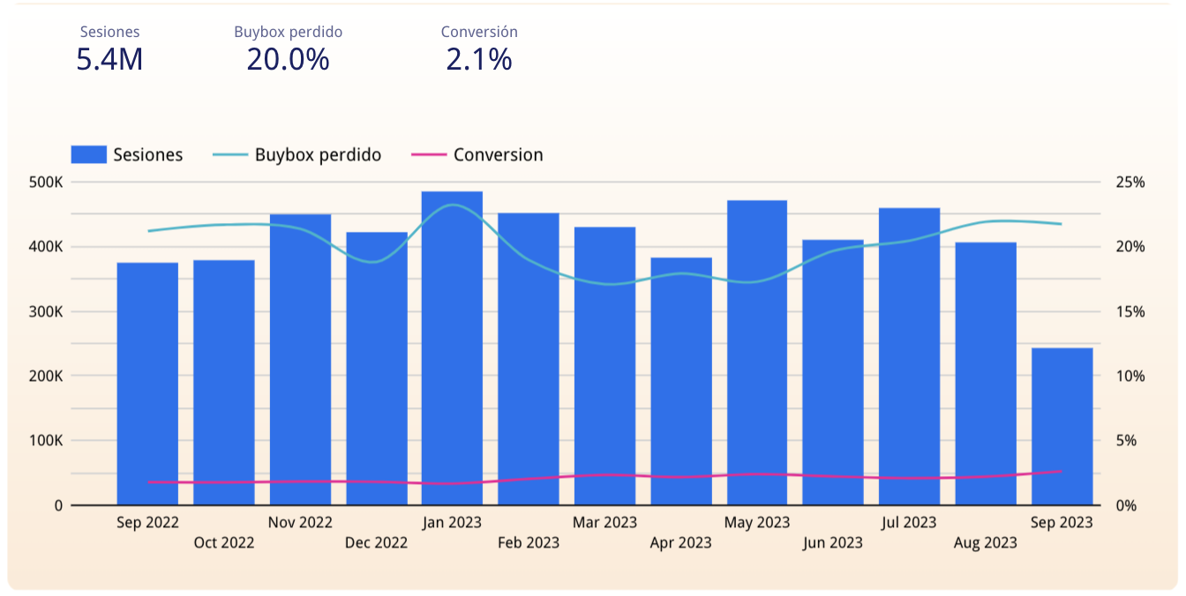Image resolution: width=1186 pixels, height=596 pixels.
Task: Select the Mar 2023 sessions bar
Action: pos(604,366)
